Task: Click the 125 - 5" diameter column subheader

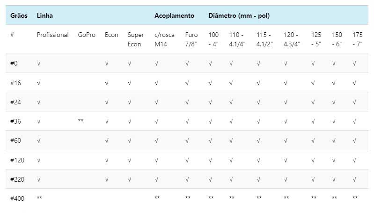Action: point(316,39)
